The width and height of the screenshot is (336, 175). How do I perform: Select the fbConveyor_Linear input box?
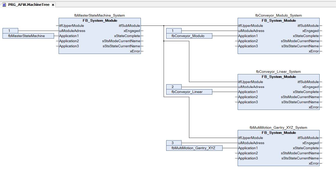[189, 92]
